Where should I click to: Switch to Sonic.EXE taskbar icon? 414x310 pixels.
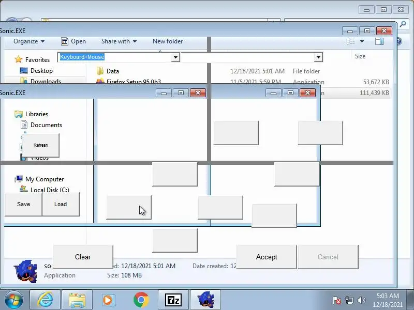coord(205,300)
